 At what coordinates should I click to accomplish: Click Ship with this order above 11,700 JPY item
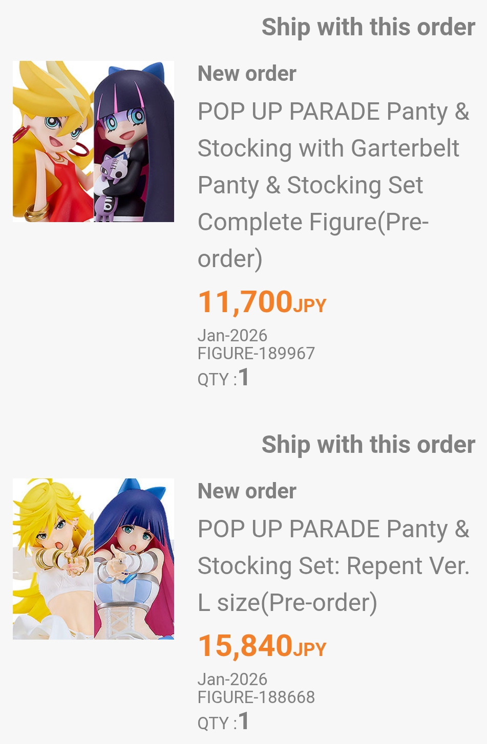[x=368, y=27]
